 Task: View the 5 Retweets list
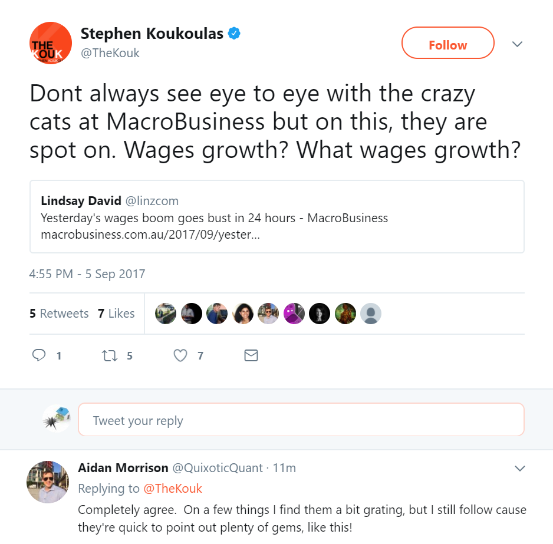point(59,314)
